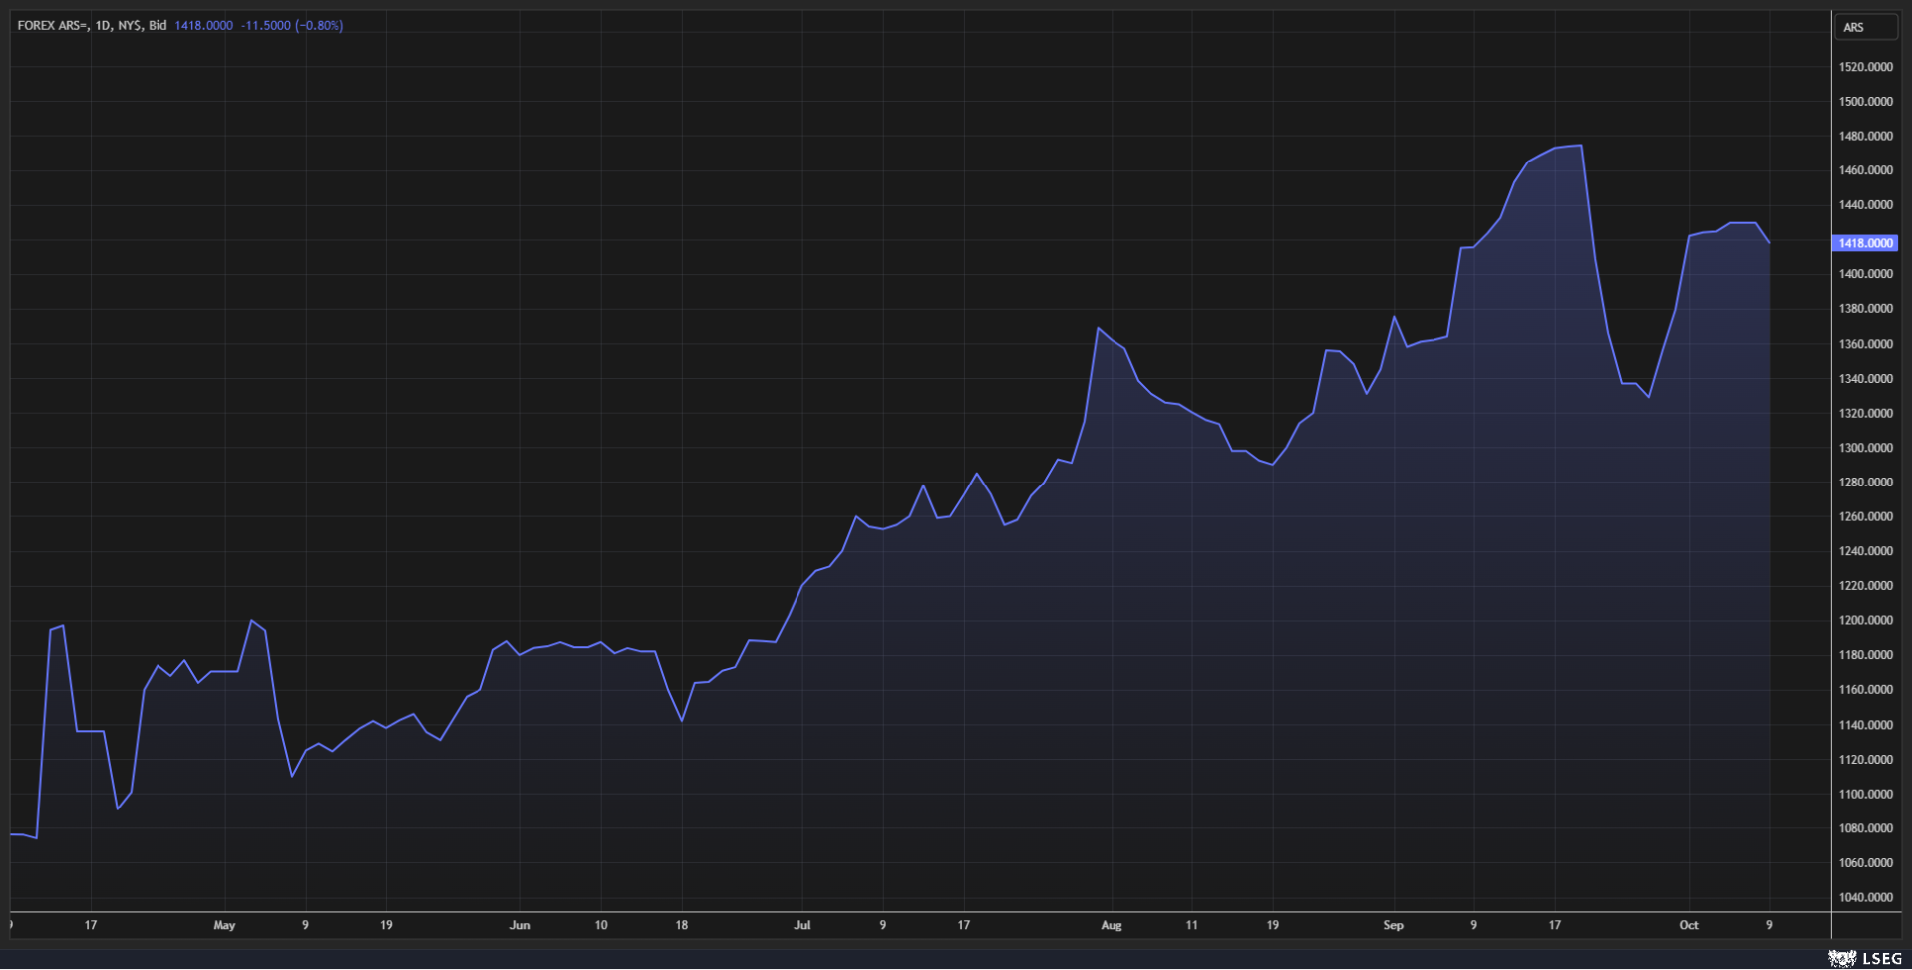This screenshot has height=970, width=1912.
Task: Click the blue 1418.0000 value in legend
Action: [203, 25]
